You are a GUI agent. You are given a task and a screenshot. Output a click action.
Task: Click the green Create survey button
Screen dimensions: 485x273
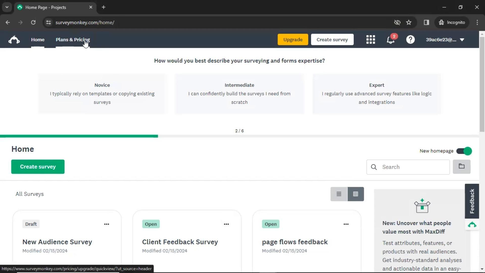(38, 167)
